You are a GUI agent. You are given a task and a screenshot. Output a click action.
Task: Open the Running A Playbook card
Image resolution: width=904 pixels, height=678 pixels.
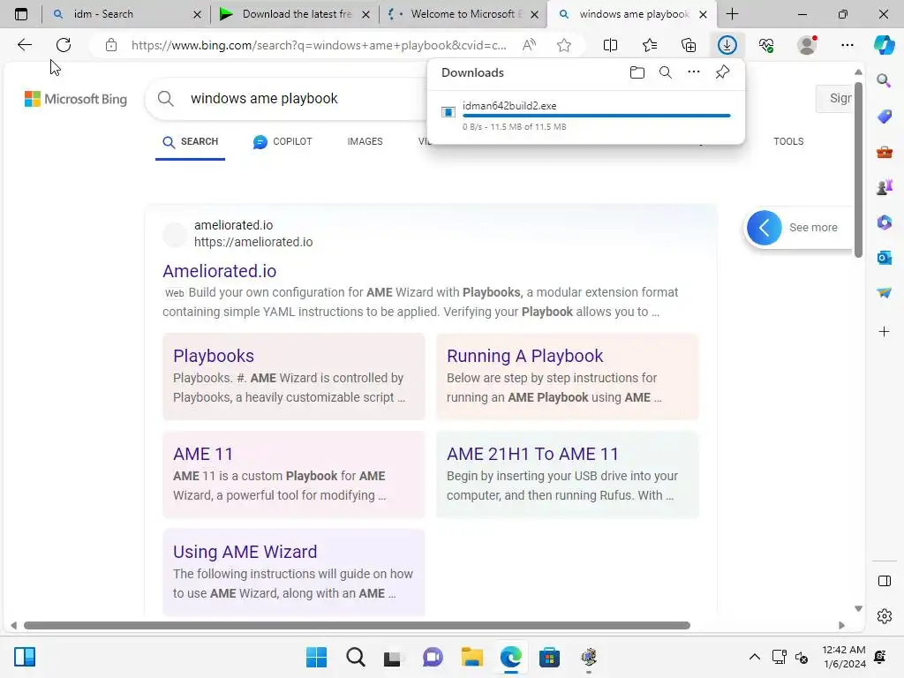click(x=524, y=356)
